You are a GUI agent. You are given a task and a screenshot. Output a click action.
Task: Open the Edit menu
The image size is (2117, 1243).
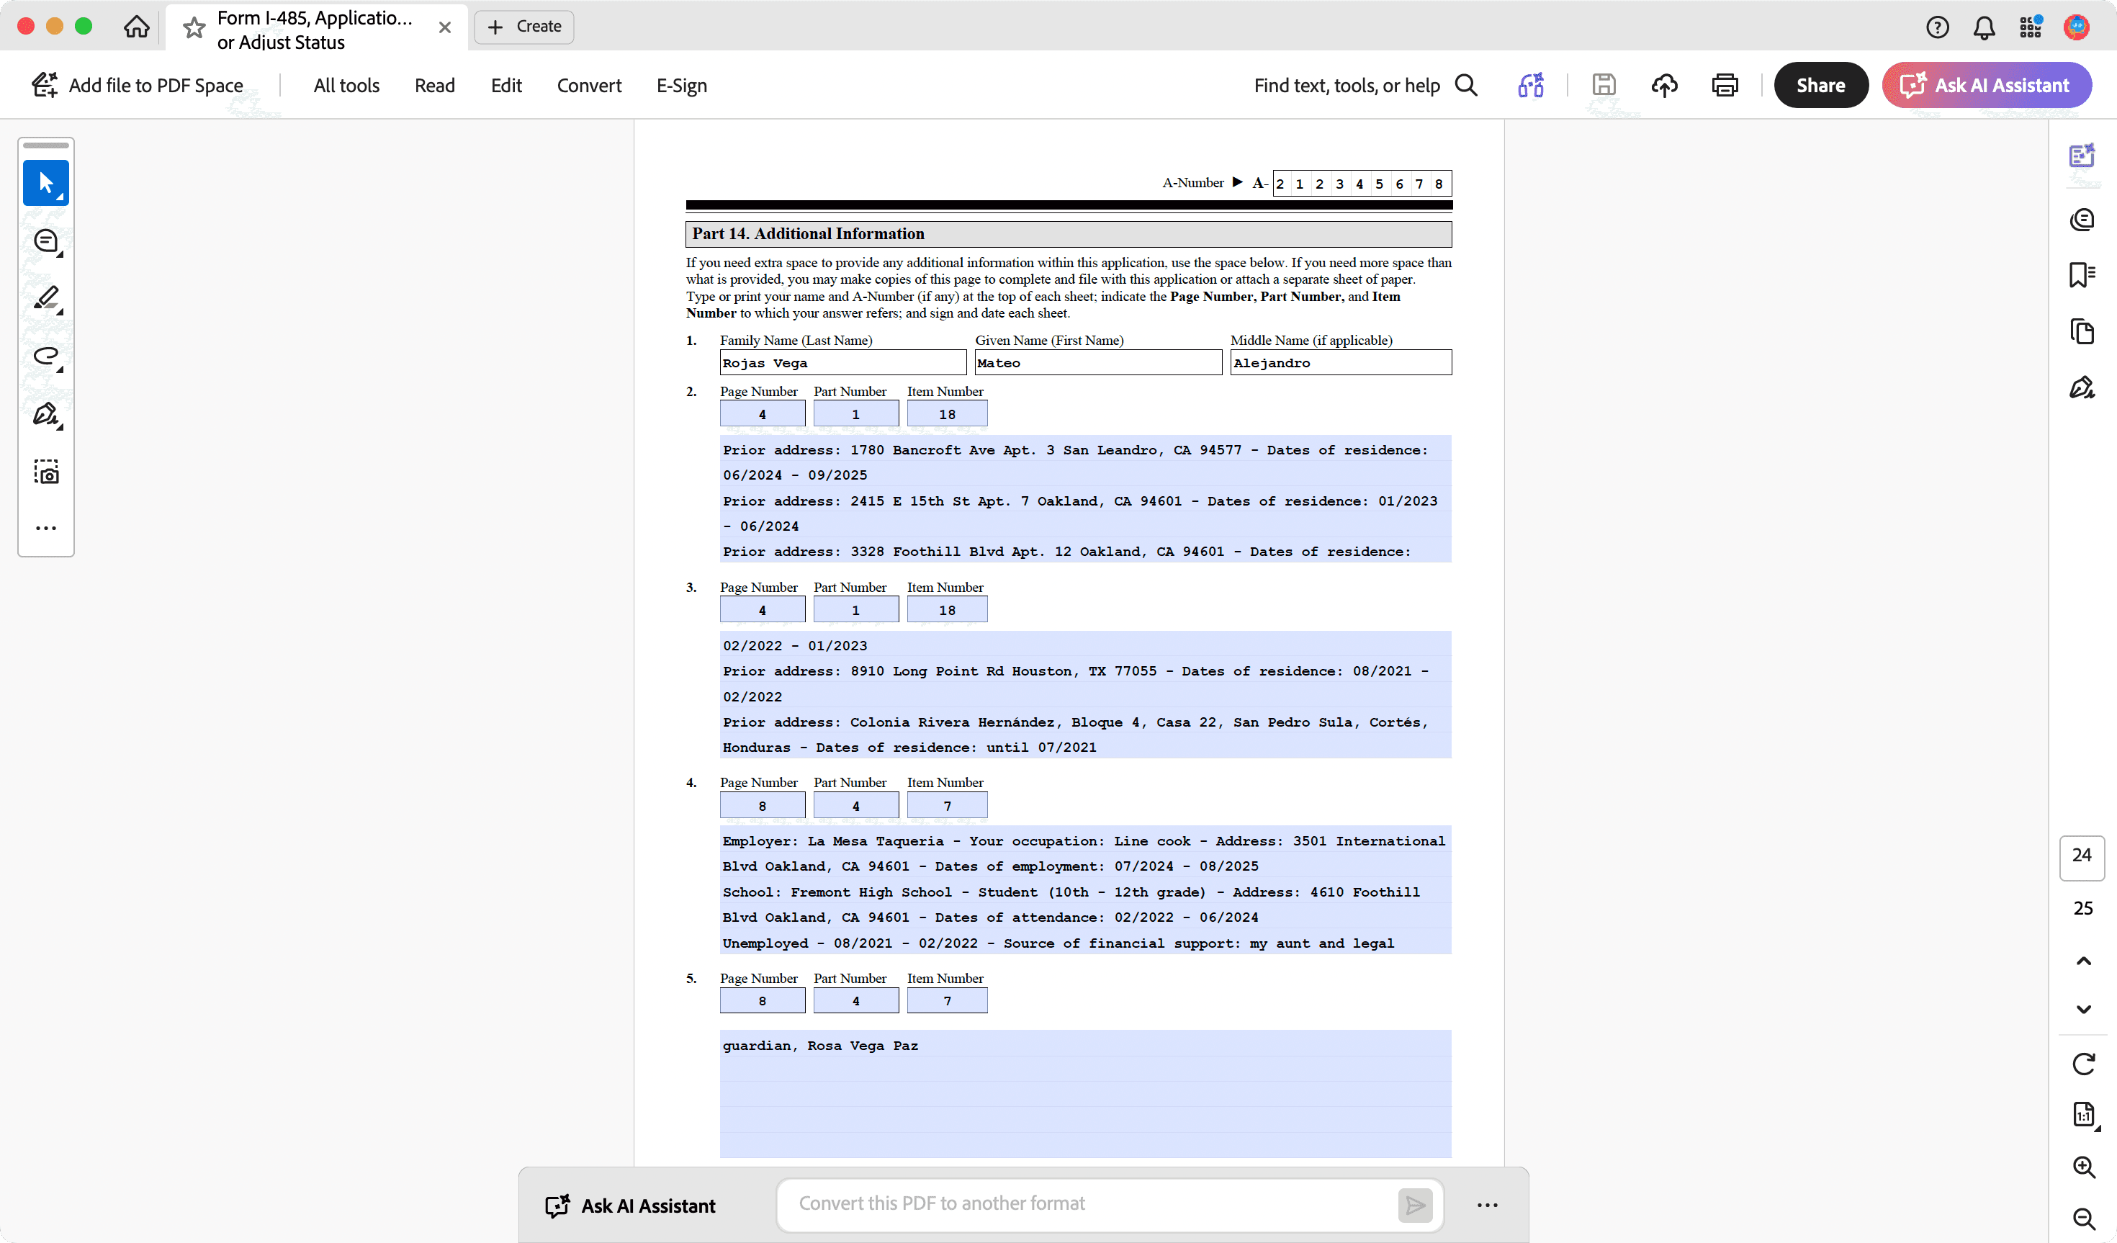click(x=507, y=85)
